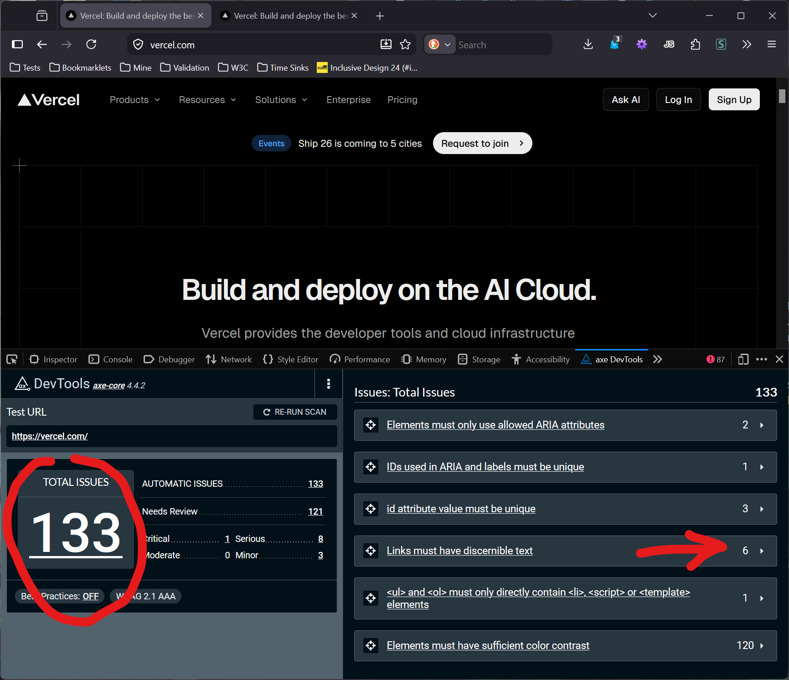Open the Bookmarklets bookmarks folder

(x=80, y=67)
